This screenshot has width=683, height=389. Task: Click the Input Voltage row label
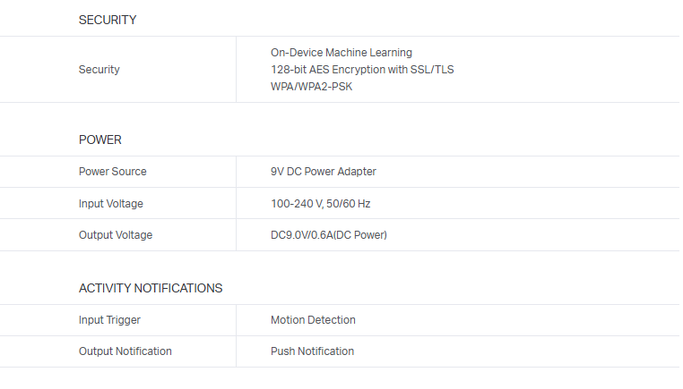(x=110, y=204)
